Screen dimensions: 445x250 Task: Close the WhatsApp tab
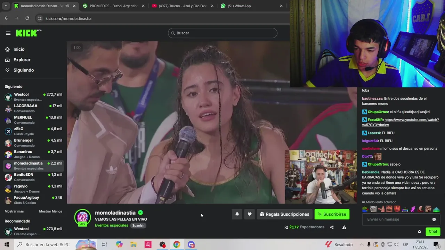pyautogui.click(x=281, y=6)
